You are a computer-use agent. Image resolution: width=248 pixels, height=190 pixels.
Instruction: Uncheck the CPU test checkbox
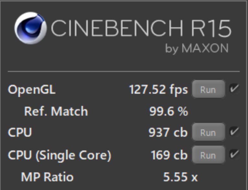234,132
